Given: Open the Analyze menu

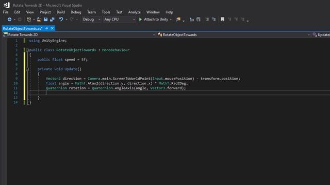Looking at the screenshot, I should (x=134, y=12).
